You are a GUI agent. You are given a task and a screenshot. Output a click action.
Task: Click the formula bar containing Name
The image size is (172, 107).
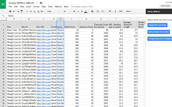76,16
